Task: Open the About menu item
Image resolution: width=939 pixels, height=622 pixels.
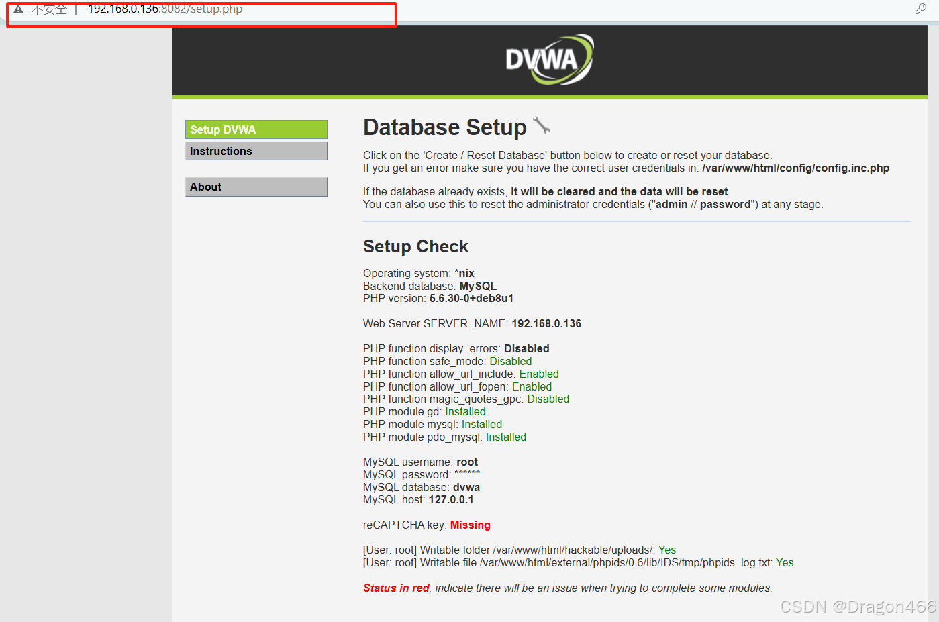Action: pyautogui.click(x=256, y=187)
